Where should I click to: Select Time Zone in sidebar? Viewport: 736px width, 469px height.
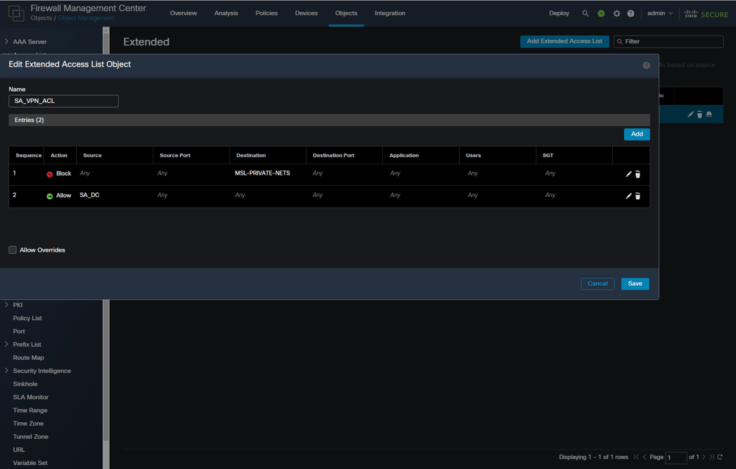click(x=28, y=423)
